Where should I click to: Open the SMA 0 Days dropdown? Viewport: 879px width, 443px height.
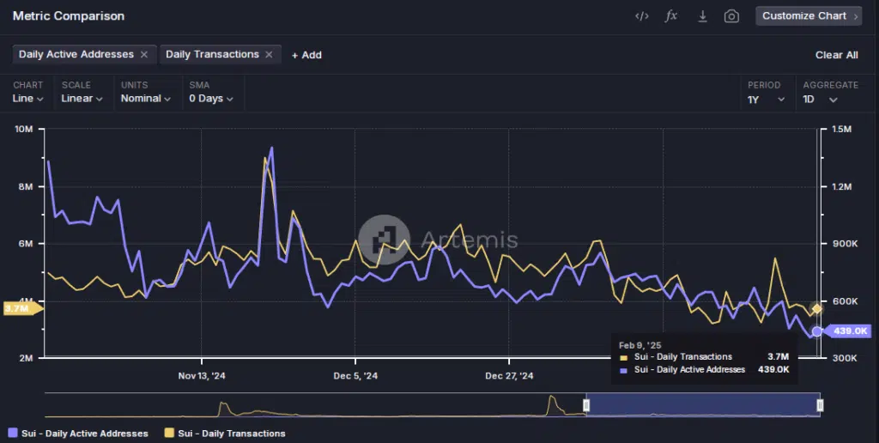[x=211, y=99]
